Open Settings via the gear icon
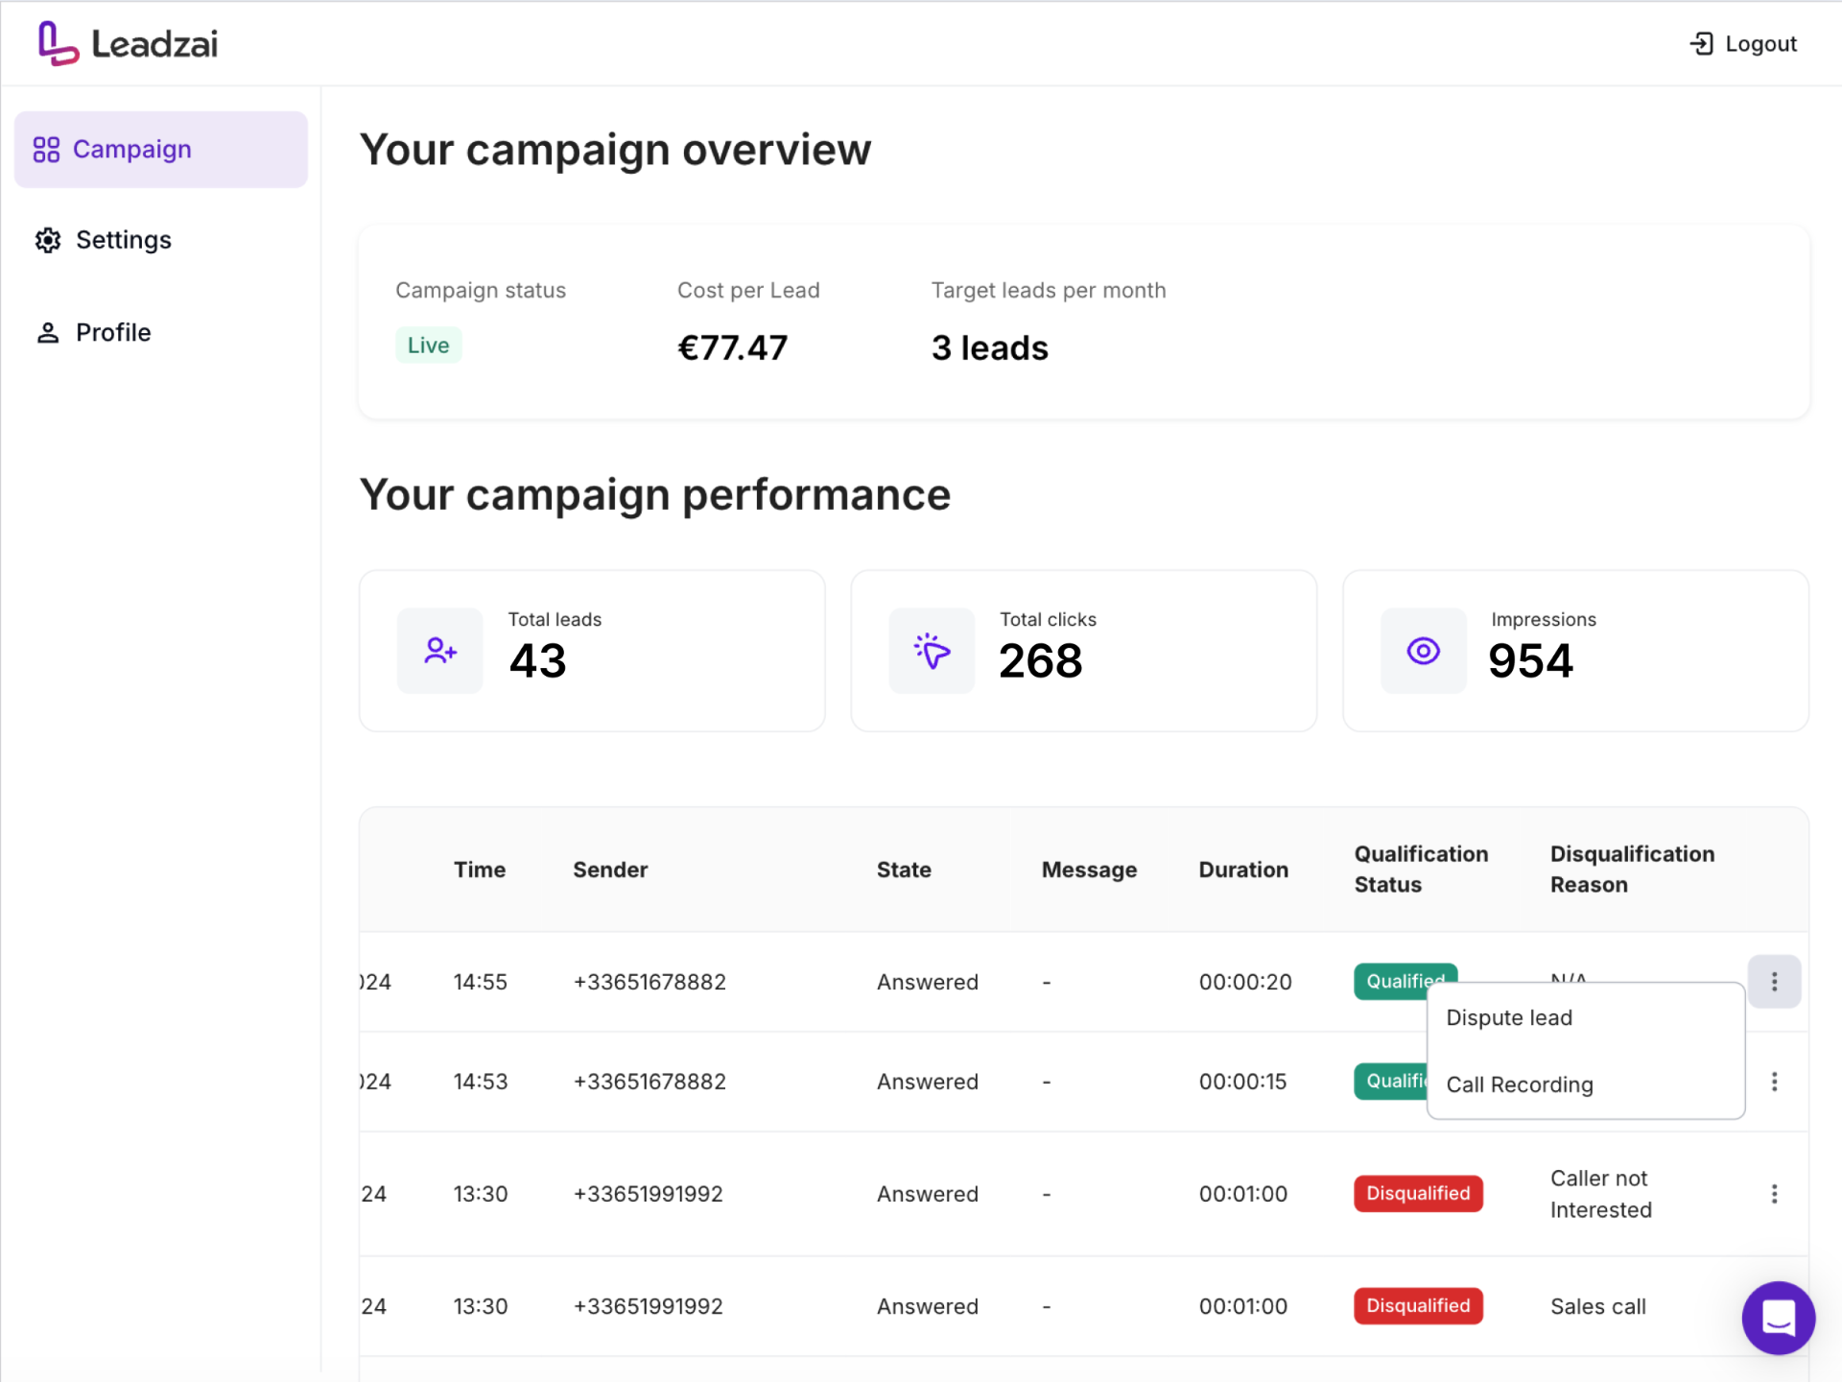Viewport: 1842px width, 1382px height. (x=48, y=240)
